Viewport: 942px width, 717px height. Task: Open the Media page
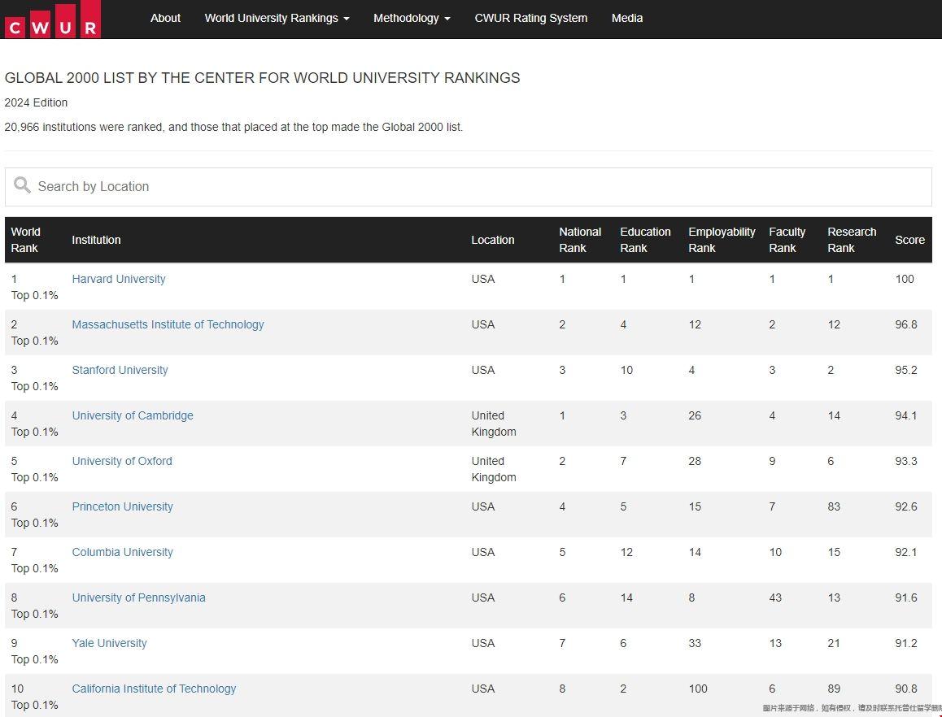click(627, 18)
